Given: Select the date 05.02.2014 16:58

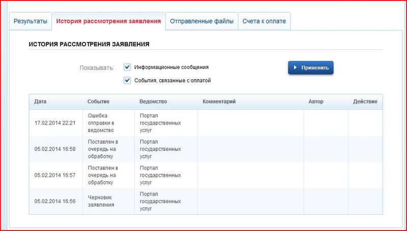Looking at the screenshot, I should [55, 149].
